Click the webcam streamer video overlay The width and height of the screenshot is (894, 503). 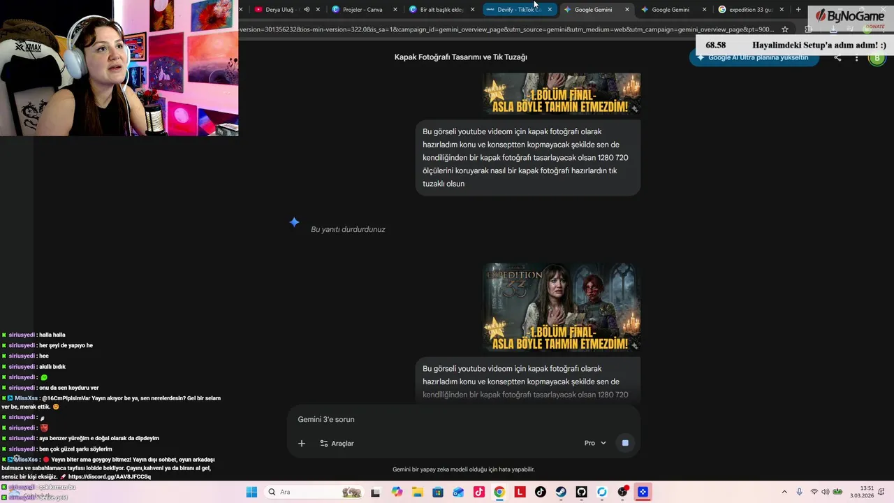pyautogui.click(x=119, y=68)
